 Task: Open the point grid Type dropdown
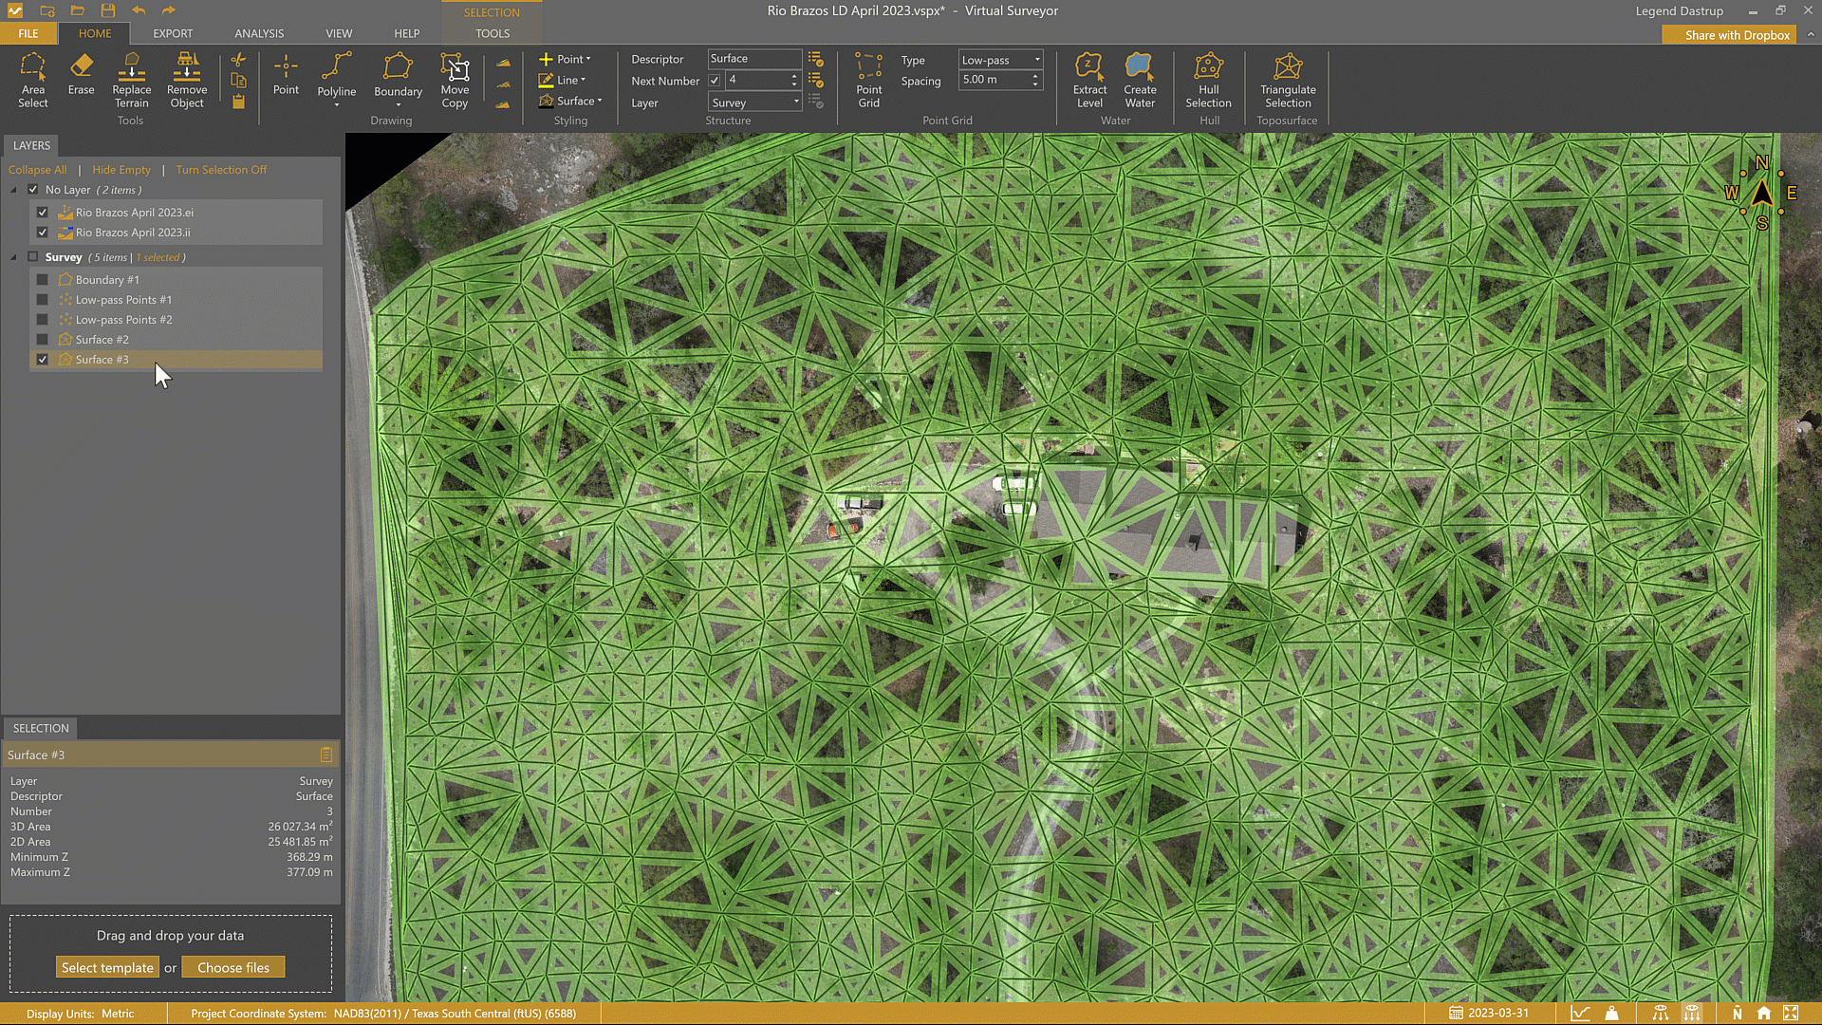pos(1000,60)
